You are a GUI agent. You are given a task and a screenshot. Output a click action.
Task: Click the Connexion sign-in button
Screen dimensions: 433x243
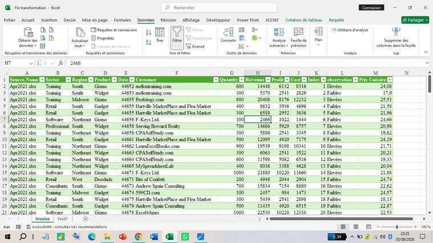click(x=371, y=8)
